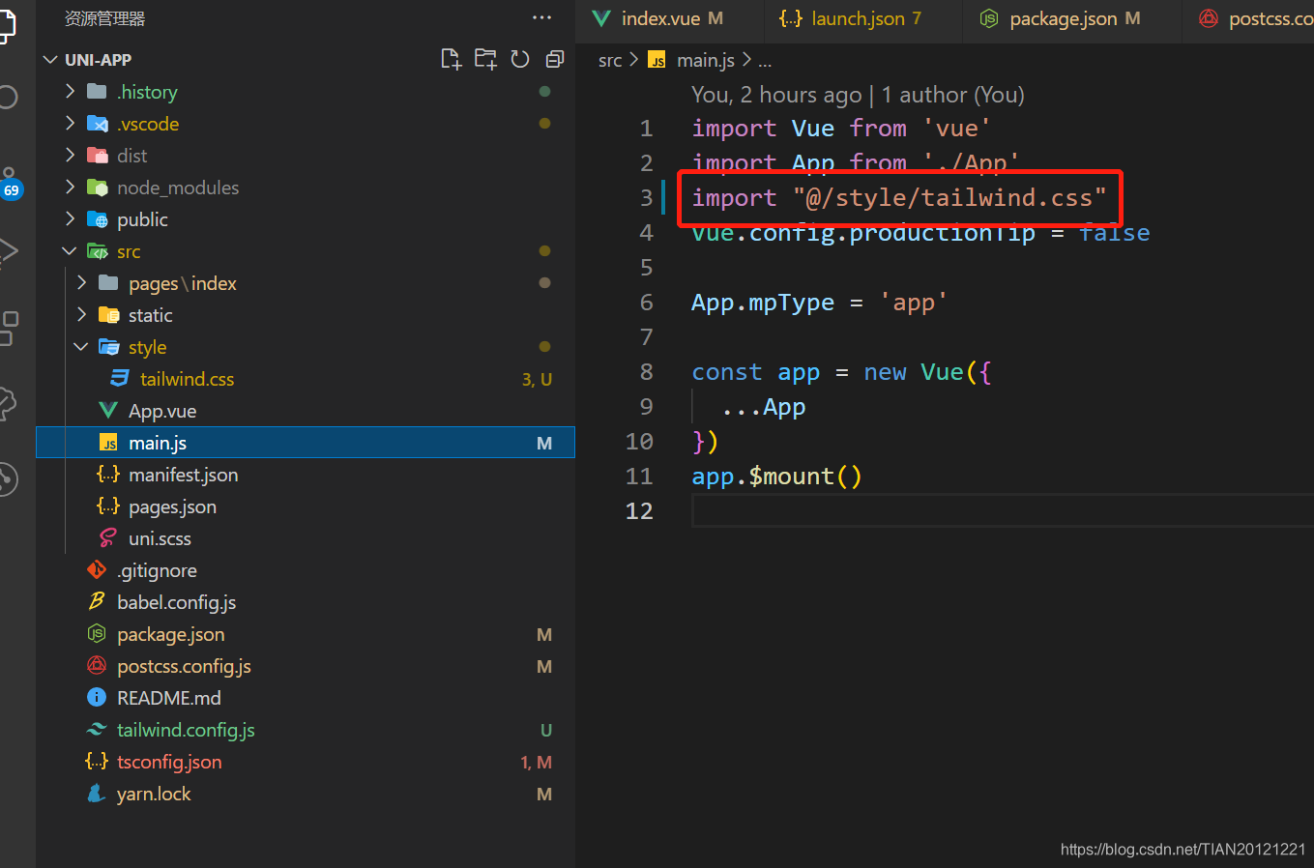Switch to the launch.json tab
The height and width of the screenshot is (868, 1314).
tap(861, 17)
